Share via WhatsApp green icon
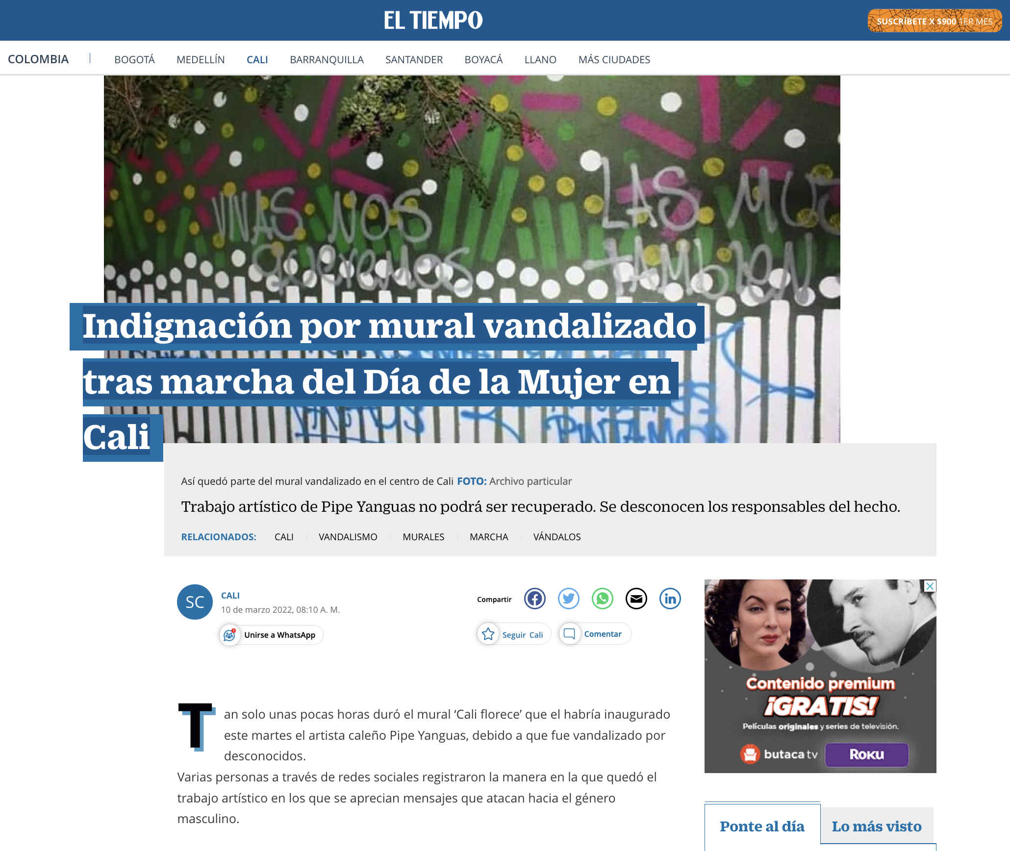1010x851 pixels. [x=602, y=599]
